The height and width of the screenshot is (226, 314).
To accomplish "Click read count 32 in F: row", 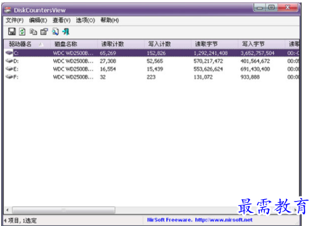I will click(103, 77).
